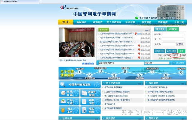Click step 2 下载客户端 circle
This screenshot has height=120, width=192.
(89, 75)
